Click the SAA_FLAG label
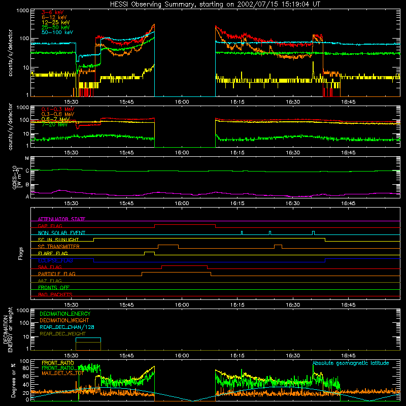The width and height of the screenshot is (406, 406). [50, 267]
